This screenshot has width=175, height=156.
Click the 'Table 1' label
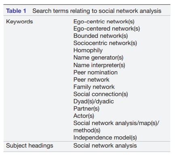pos(16,11)
